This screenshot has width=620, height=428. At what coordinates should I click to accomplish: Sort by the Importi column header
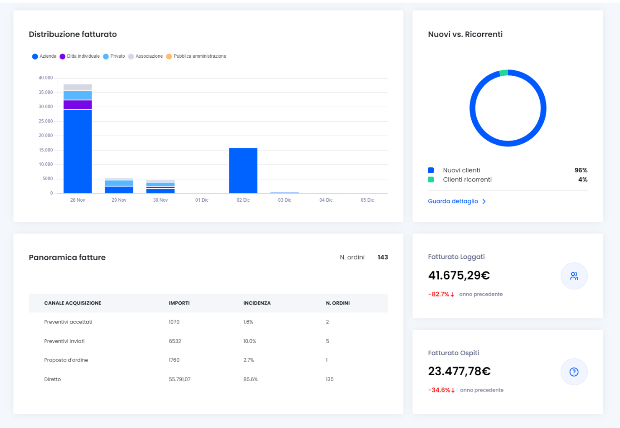click(179, 303)
